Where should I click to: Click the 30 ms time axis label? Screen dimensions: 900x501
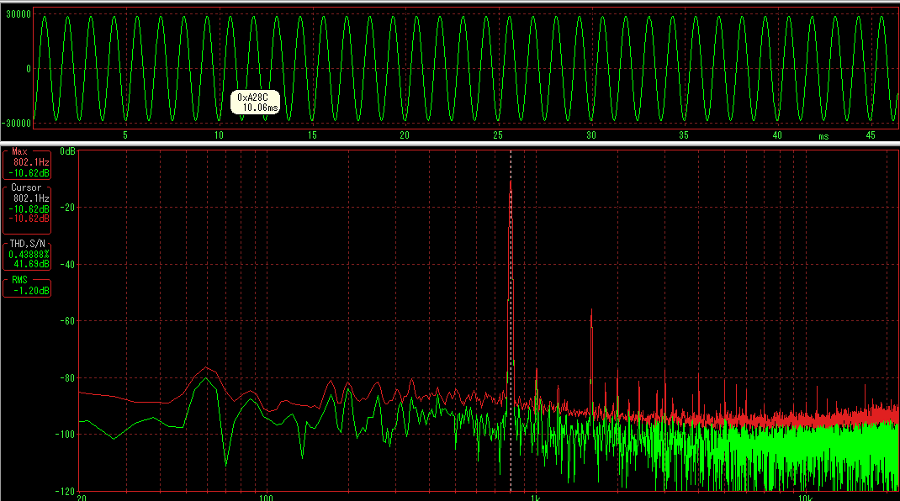tap(591, 135)
